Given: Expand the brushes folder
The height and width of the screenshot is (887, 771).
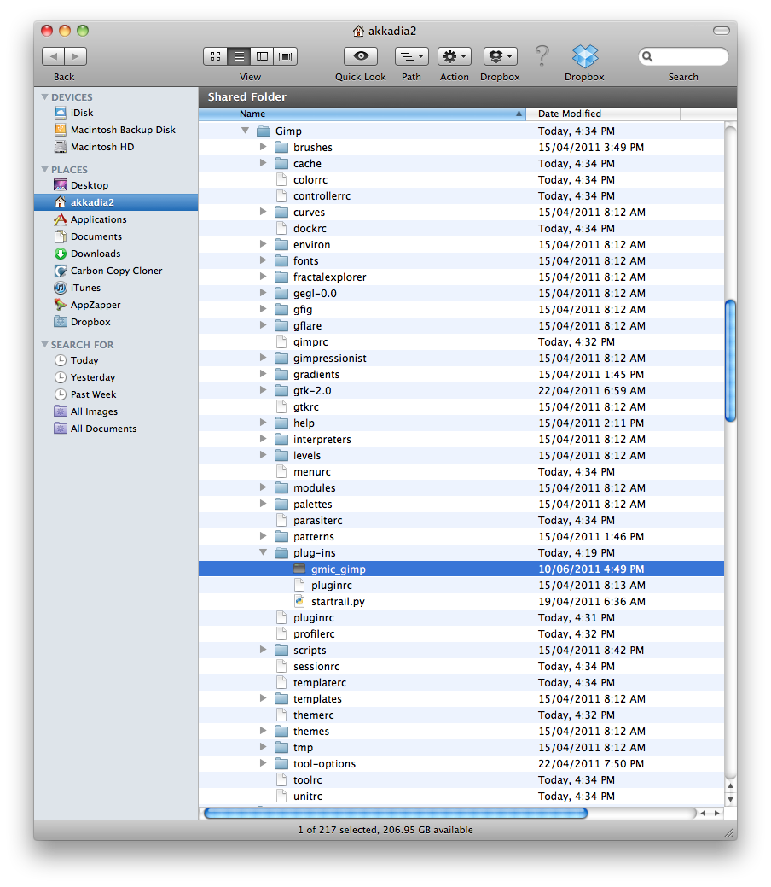Looking at the screenshot, I should tap(263, 147).
